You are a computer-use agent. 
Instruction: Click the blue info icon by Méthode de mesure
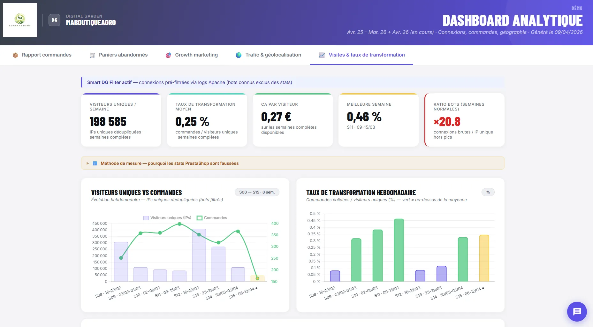tap(95, 163)
